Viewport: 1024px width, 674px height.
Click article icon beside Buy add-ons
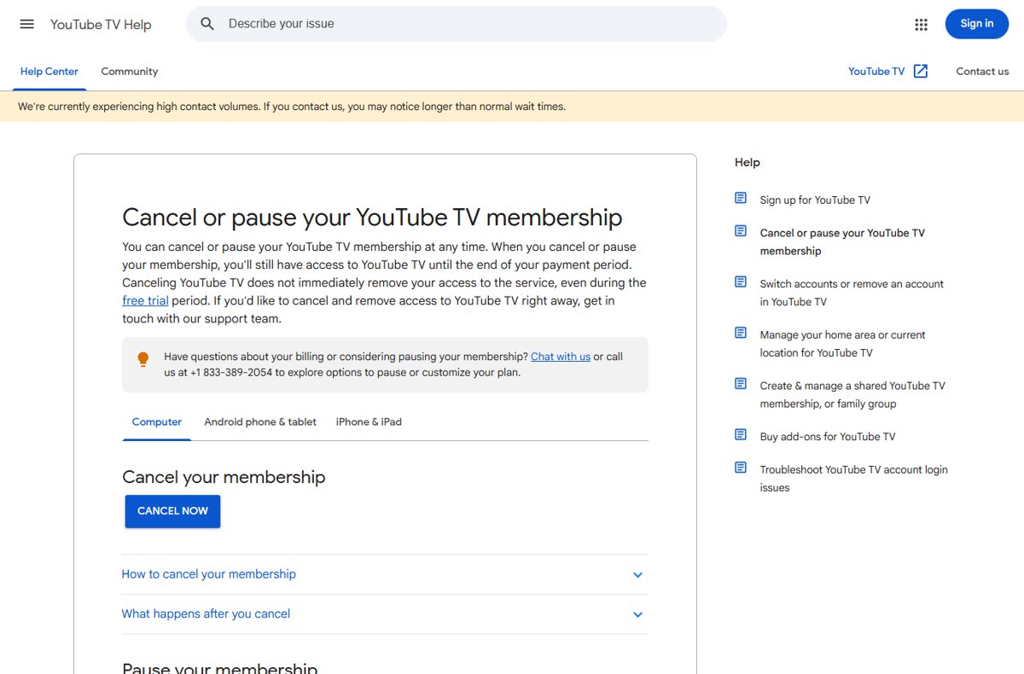pyautogui.click(x=741, y=435)
